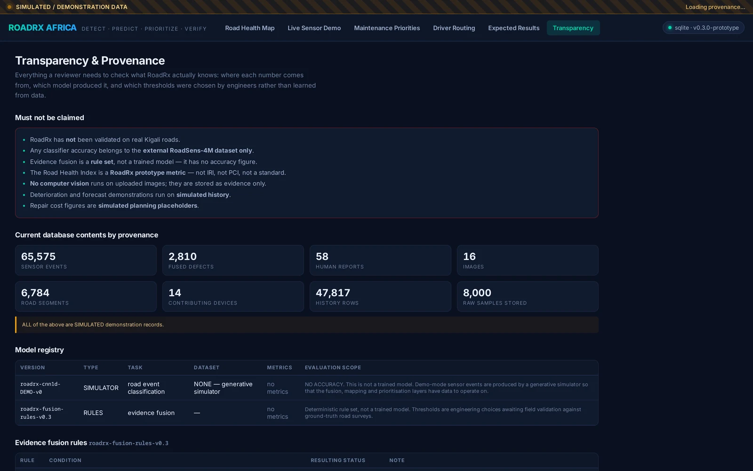
Task: Click the EVALUATION SCOPE column header
Action: [333, 367]
